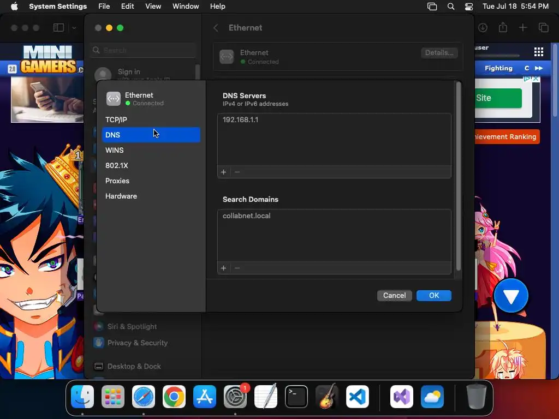This screenshot has width=559, height=419.
Task: Open Terminal from the Dock
Action: 296,397
